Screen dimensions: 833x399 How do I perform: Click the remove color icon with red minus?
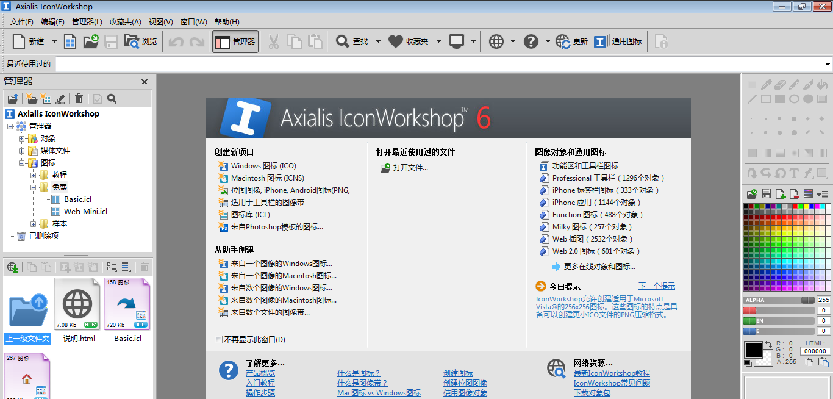[x=795, y=194]
